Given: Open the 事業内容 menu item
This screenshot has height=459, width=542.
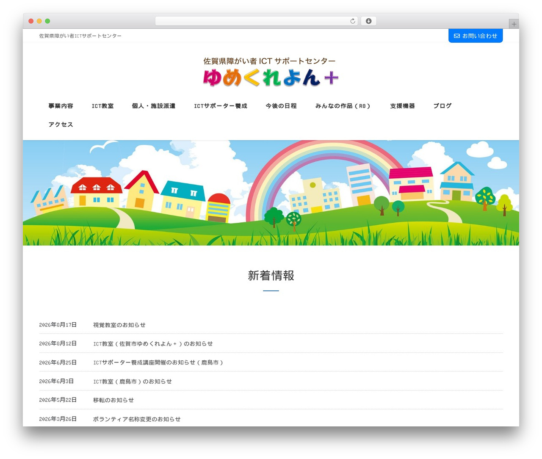Looking at the screenshot, I should [x=61, y=106].
